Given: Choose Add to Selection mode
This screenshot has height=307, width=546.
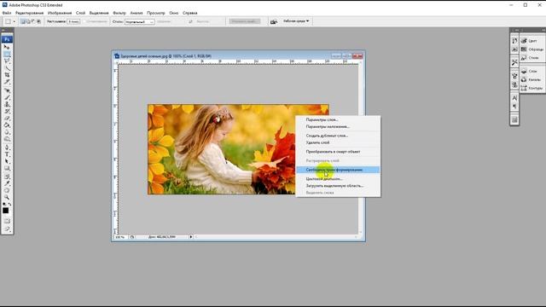Looking at the screenshot, I should [28, 21].
